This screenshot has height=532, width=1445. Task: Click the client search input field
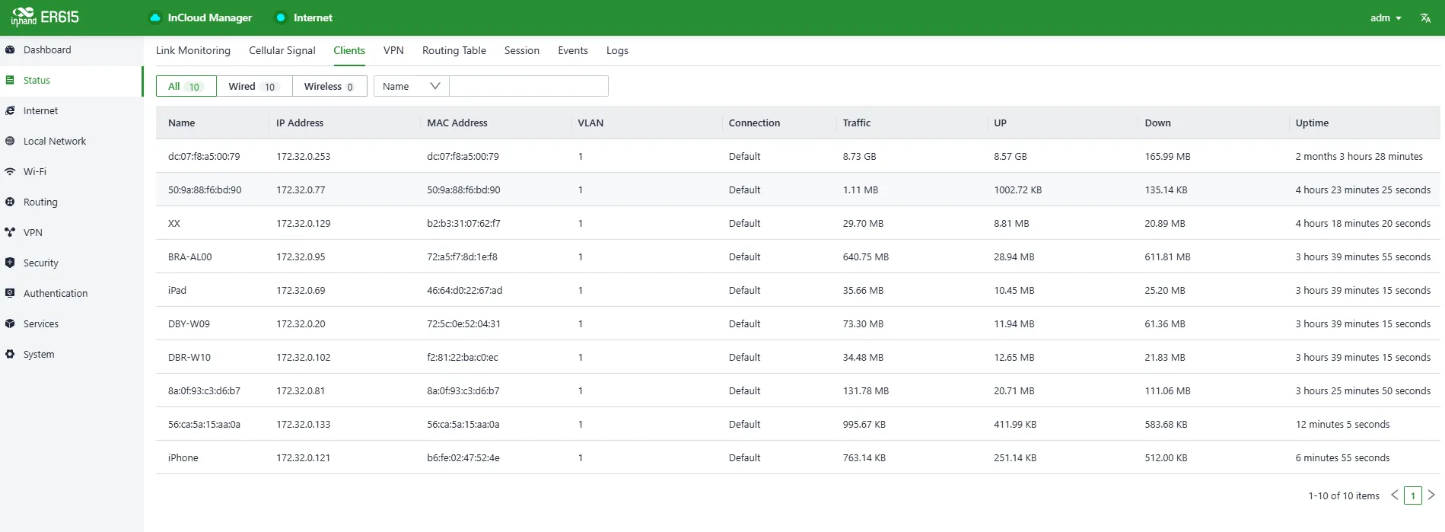pyautogui.click(x=529, y=86)
